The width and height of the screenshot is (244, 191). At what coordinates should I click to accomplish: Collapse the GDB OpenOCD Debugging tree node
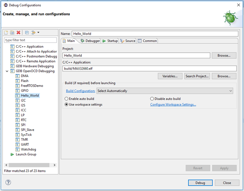click(x=7, y=71)
